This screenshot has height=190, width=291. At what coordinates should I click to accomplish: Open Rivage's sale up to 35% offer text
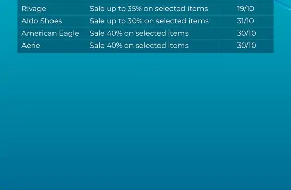(149, 9)
